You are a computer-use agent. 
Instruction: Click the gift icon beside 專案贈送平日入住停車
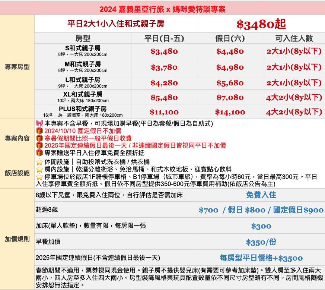39,153
